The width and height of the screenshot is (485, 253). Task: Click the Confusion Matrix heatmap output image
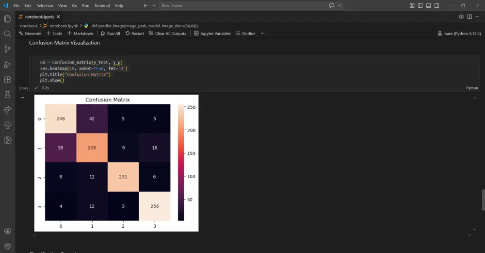[116, 163]
